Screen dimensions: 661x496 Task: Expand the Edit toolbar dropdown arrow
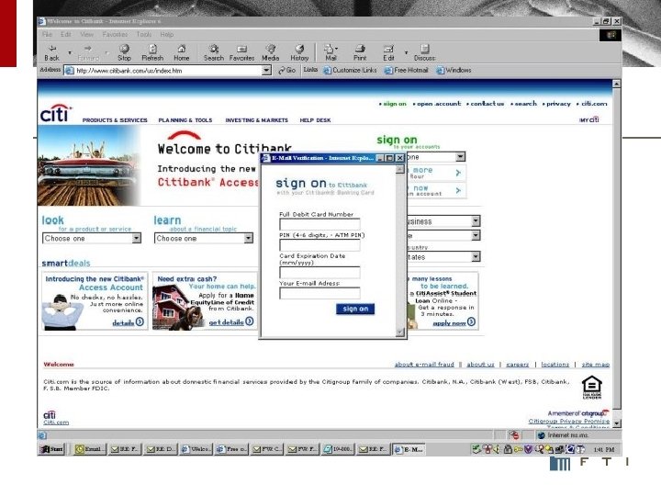pyautogui.click(x=407, y=52)
